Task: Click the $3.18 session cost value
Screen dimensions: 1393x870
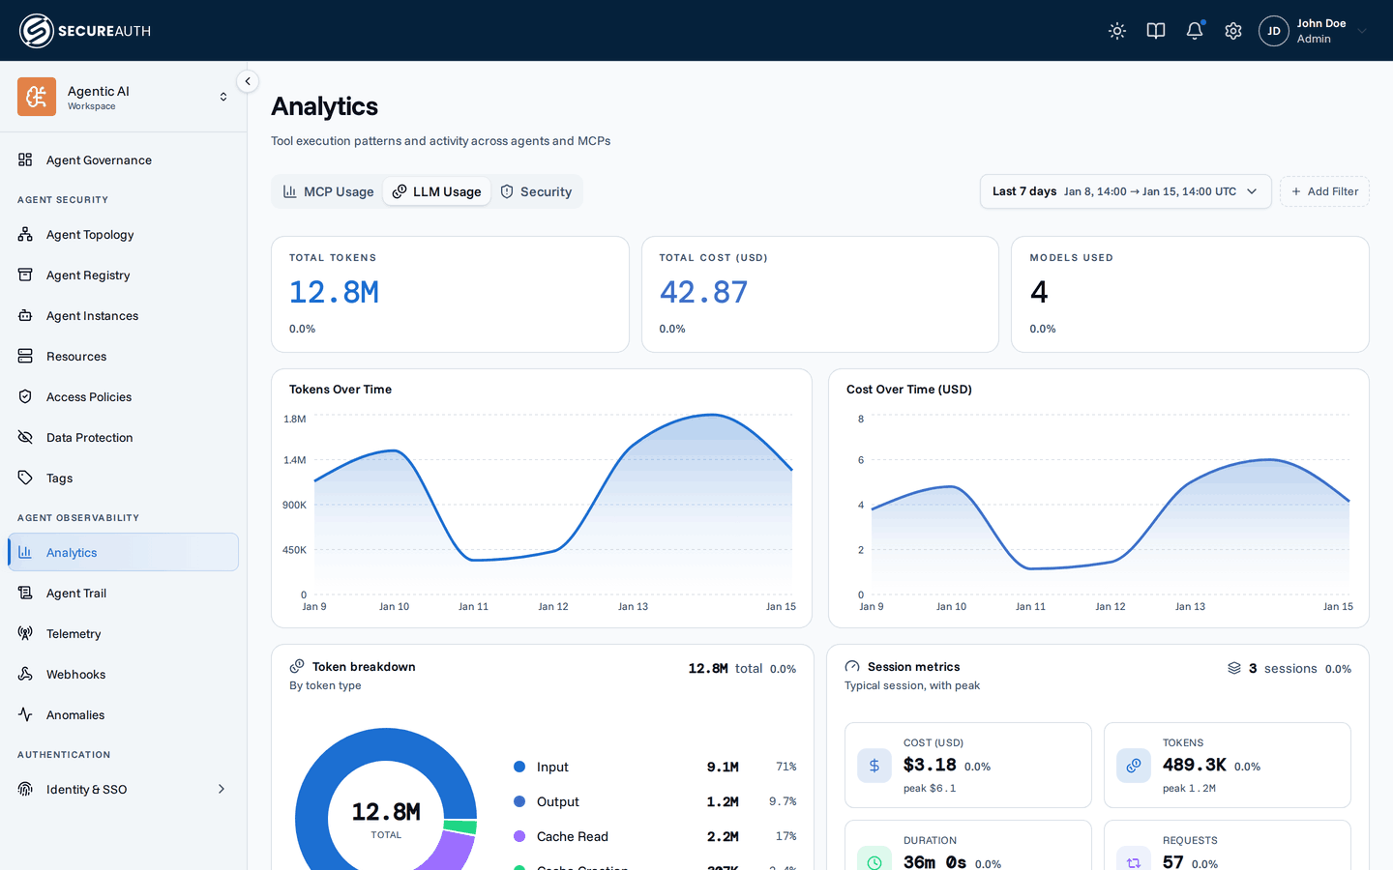Action: click(x=930, y=765)
